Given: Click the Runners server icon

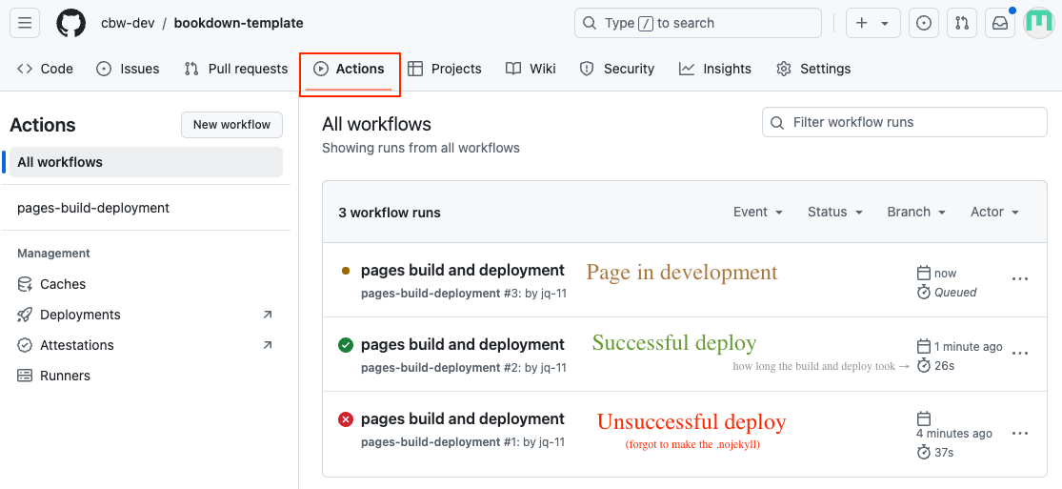Looking at the screenshot, I should 25,376.
